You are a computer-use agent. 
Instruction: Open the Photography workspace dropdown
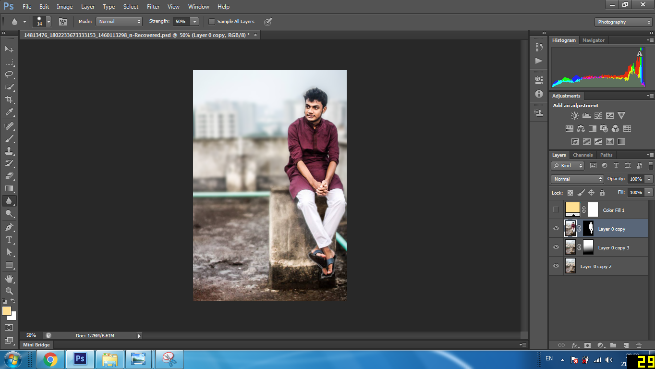[x=623, y=22]
